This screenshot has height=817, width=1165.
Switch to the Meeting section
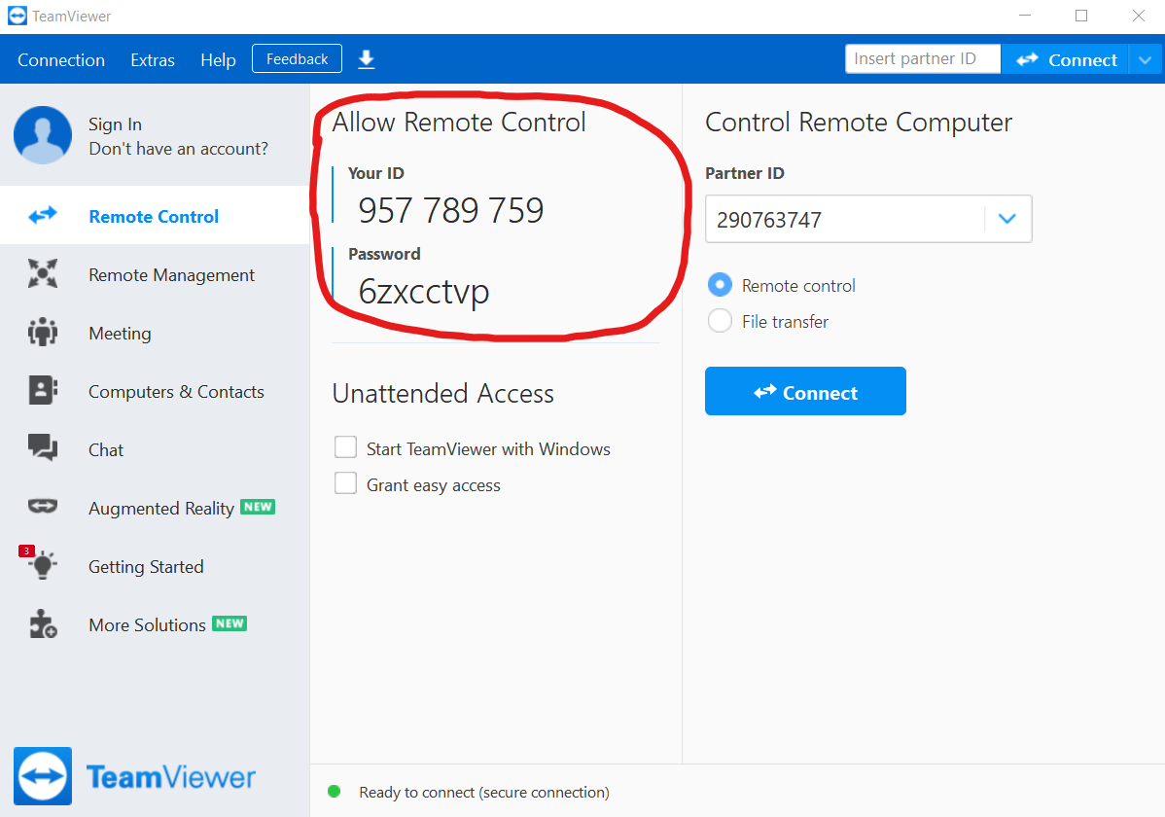pos(155,333)
